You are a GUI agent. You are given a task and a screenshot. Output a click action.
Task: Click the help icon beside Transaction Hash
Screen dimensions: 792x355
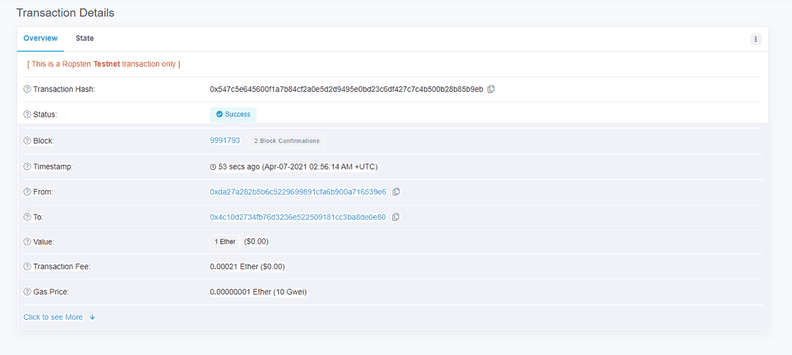point(27,89)
